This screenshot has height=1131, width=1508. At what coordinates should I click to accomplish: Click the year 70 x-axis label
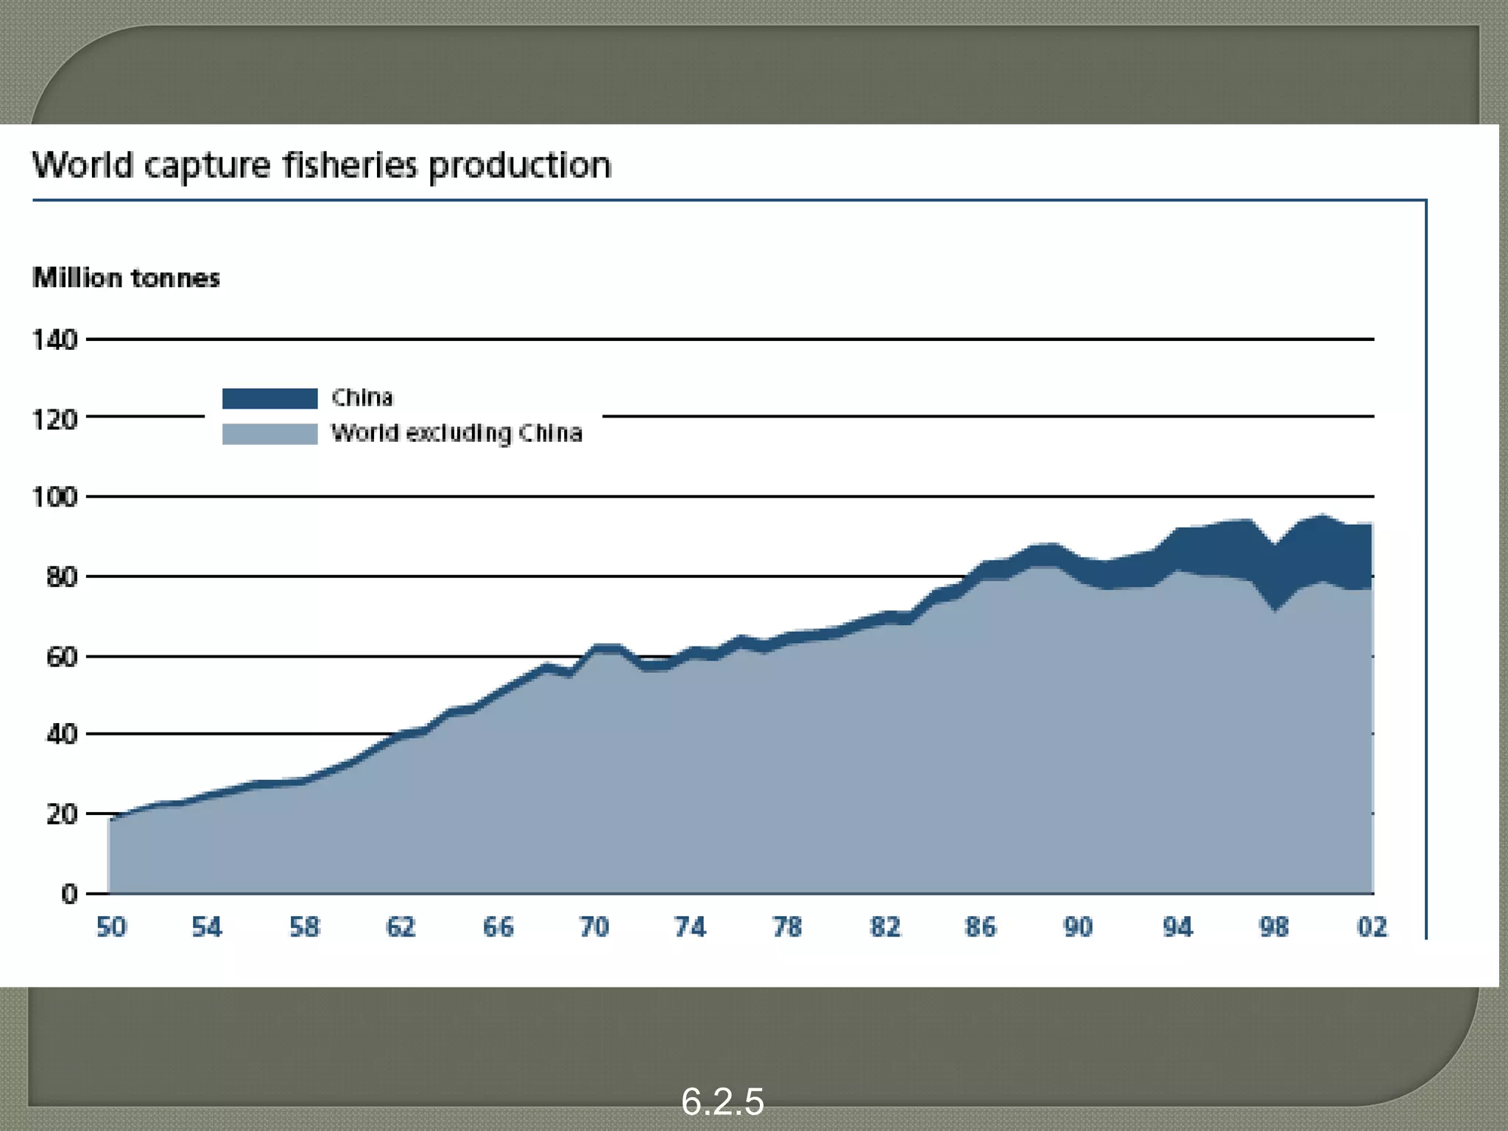click(594, 927)
